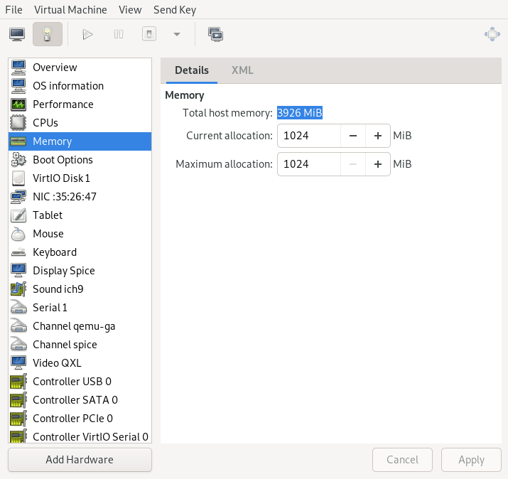The width and height of the screenshot is (508, 479).
Task: Select VirtIO Disk 1 in hardware list
Action: 61,178
